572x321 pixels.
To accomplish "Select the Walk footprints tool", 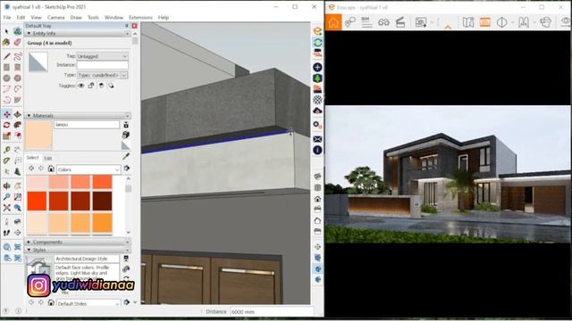I will (x=6, y=233).
